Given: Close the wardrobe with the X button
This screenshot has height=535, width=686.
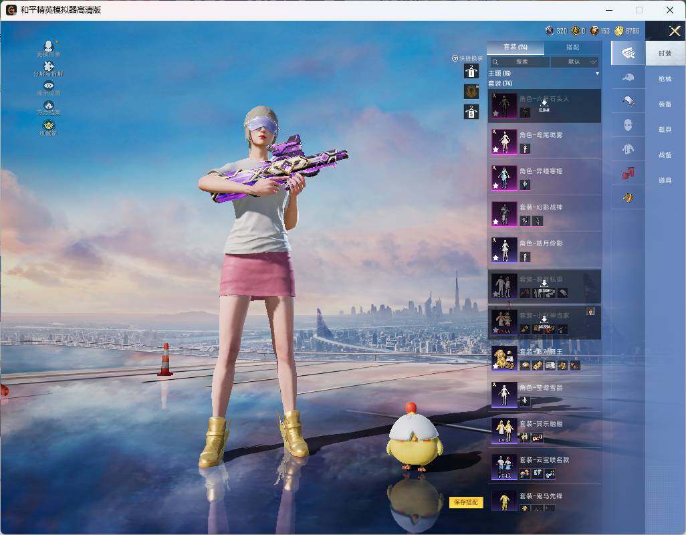Looking at the screenshot, I should pos(674,31).
